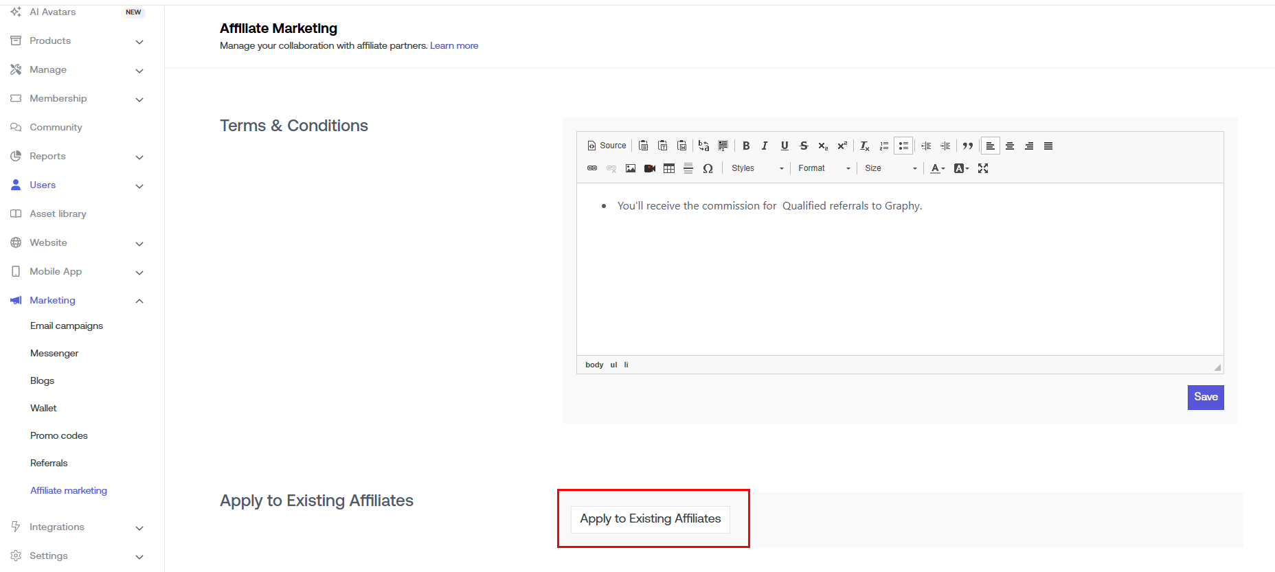Open the Learn more link
Screen dimensions: 1275x572
454,46
